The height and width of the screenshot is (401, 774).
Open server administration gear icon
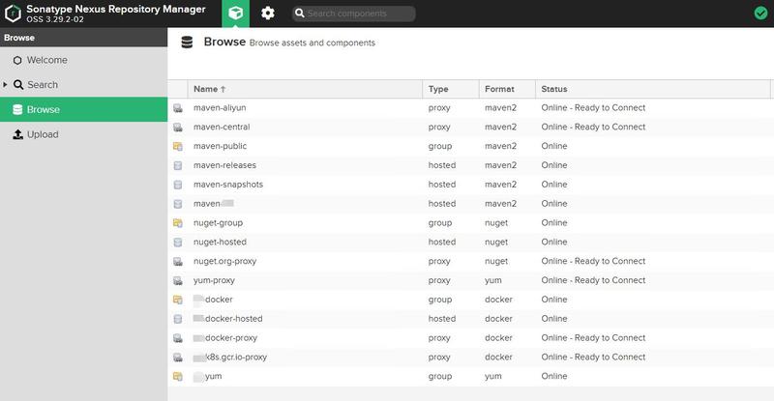click(x=268, y=14)
